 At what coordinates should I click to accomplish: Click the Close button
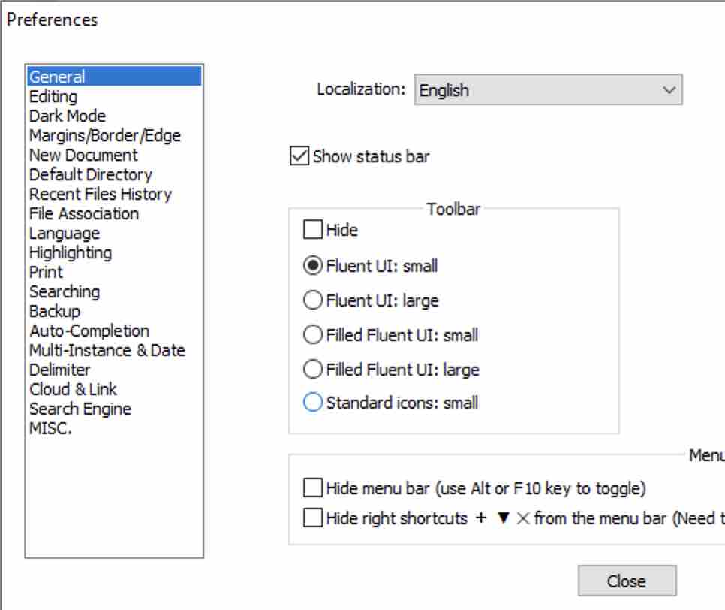[627, 580]
